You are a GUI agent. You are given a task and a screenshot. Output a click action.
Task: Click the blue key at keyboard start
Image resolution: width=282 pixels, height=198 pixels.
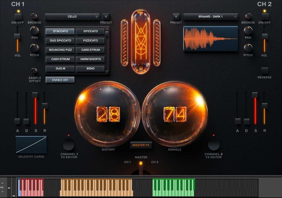coord(19,193)
